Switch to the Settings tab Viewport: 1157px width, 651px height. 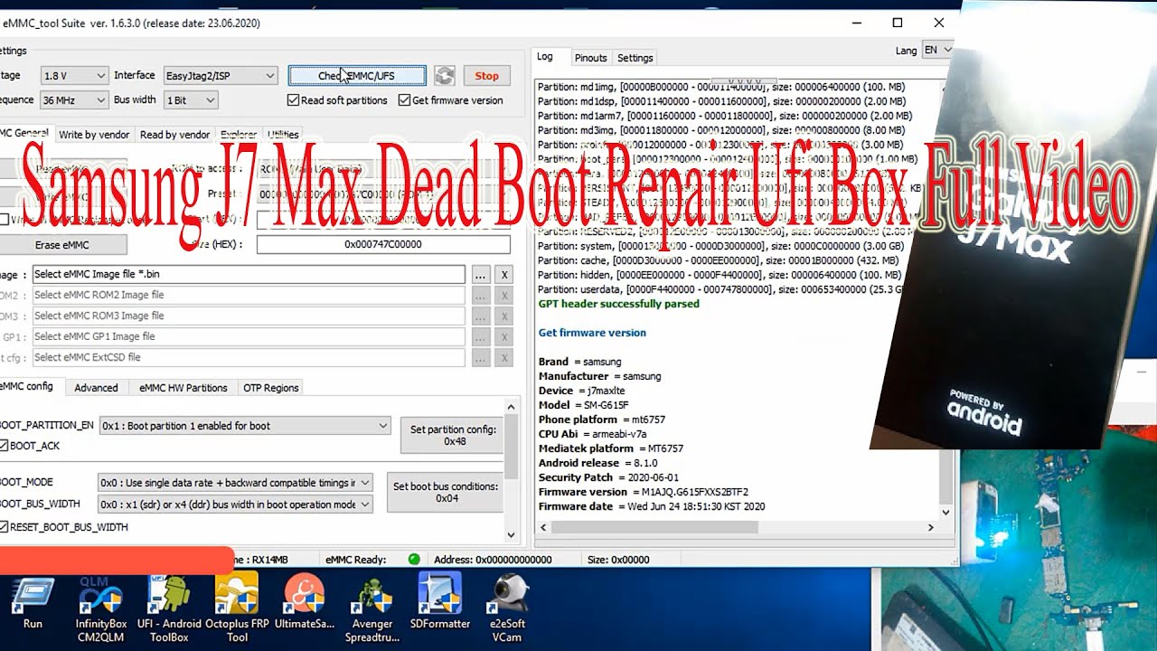pos(635,58)
